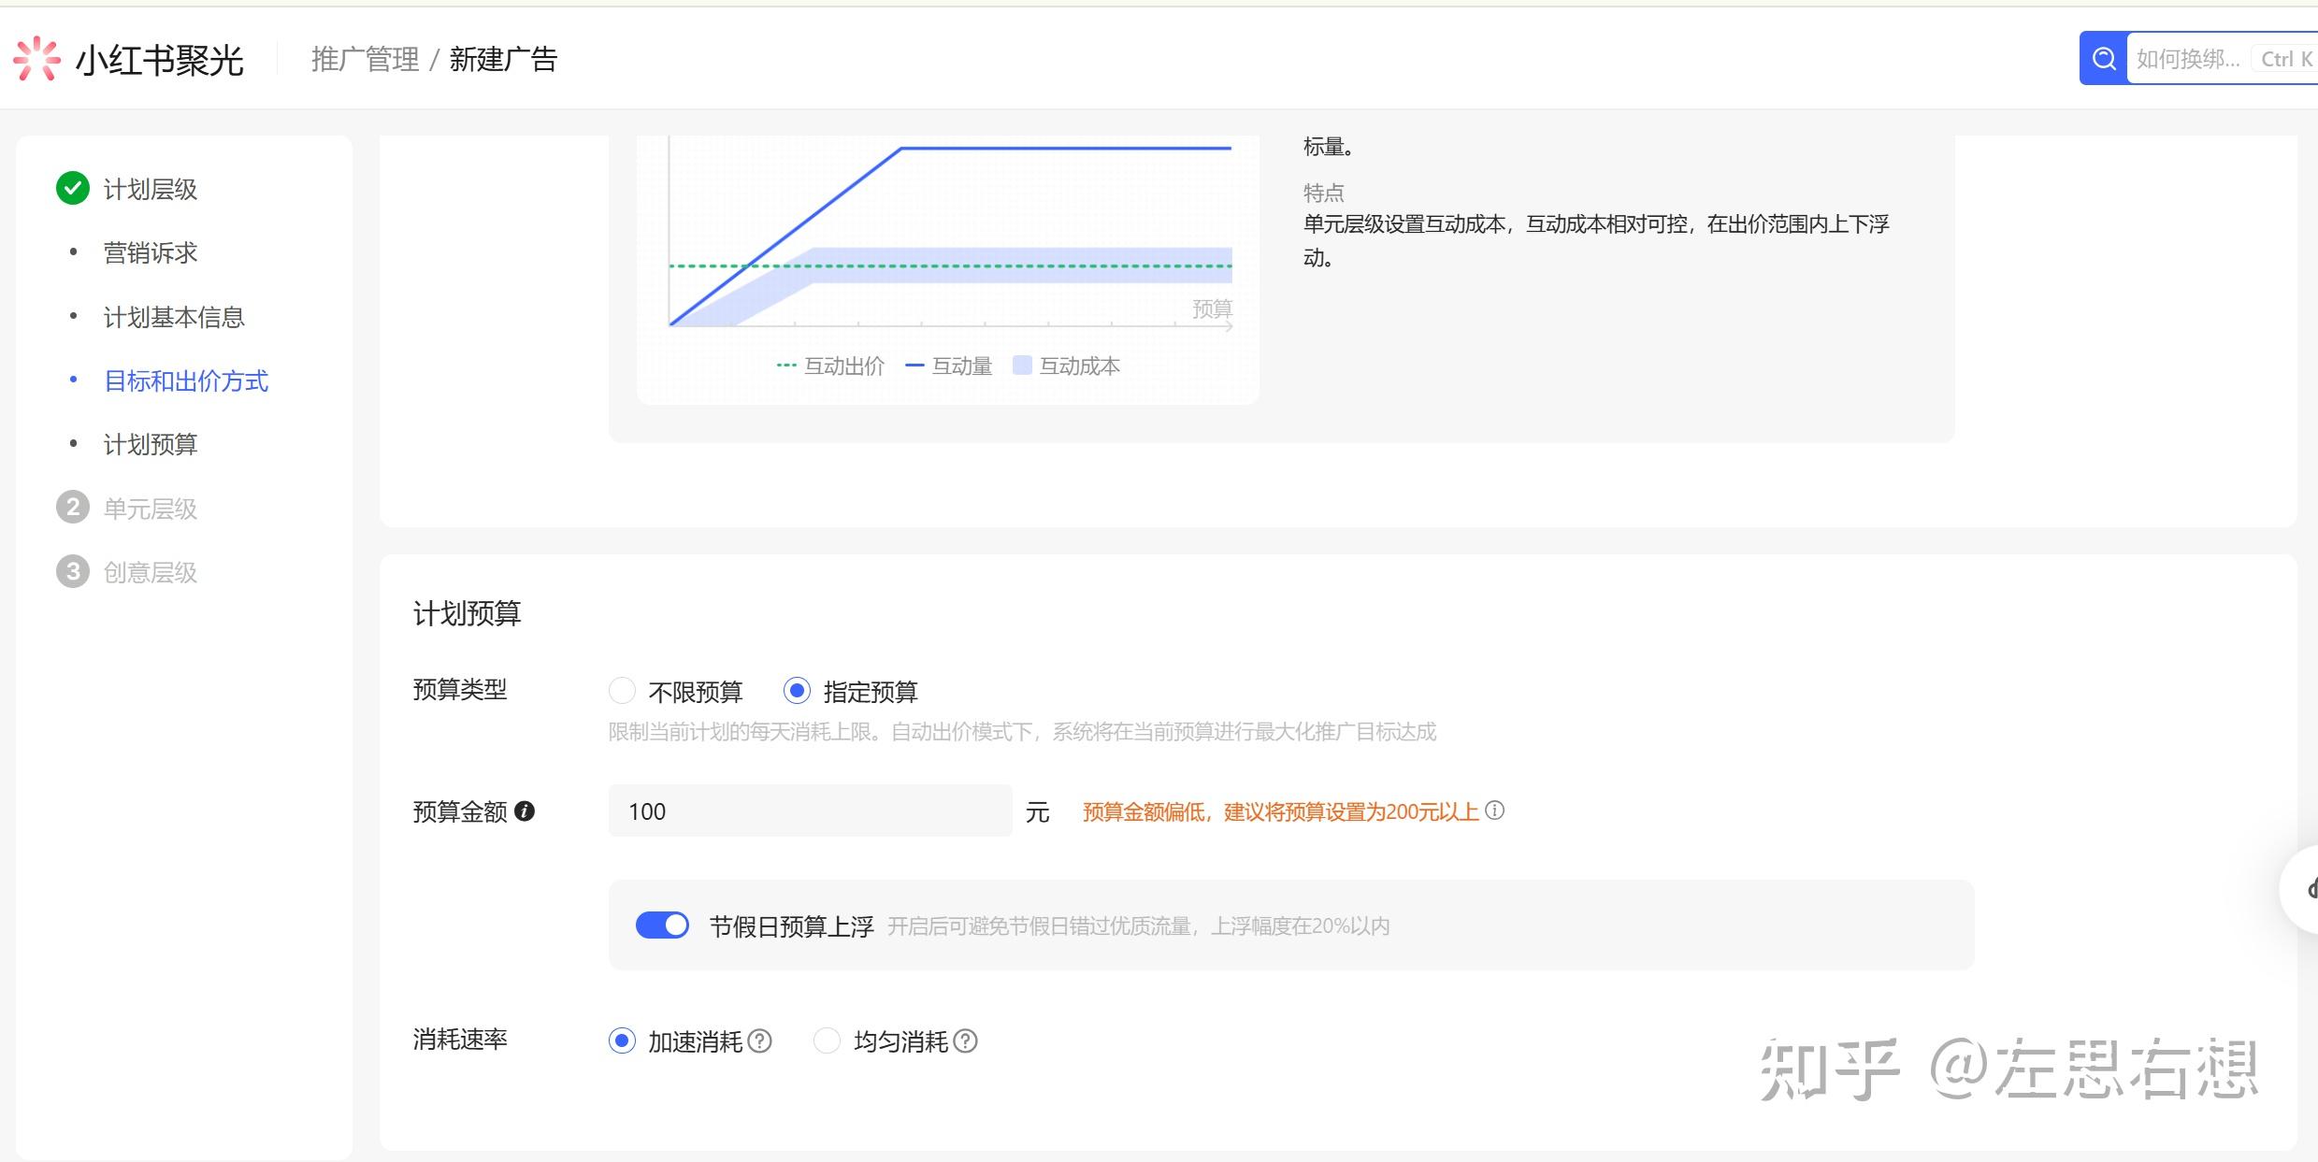Toggle the 节假日预算上浮 switch
The image size is (2318, 1162).
pyautogui.click(x=662, y=925)
